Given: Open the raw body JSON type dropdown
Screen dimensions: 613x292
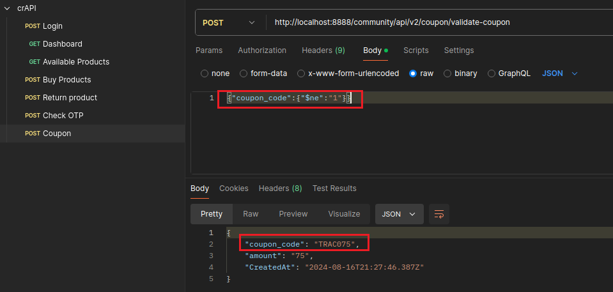Looking at the screenshot, I should pos(560,73).
